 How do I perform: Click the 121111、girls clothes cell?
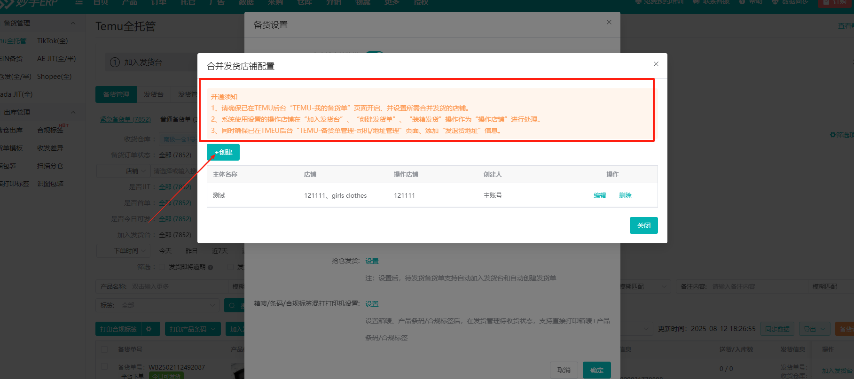[x=335, y=195]
